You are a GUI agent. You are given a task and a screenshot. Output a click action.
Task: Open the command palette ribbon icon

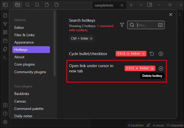click(x=5, y=57)
